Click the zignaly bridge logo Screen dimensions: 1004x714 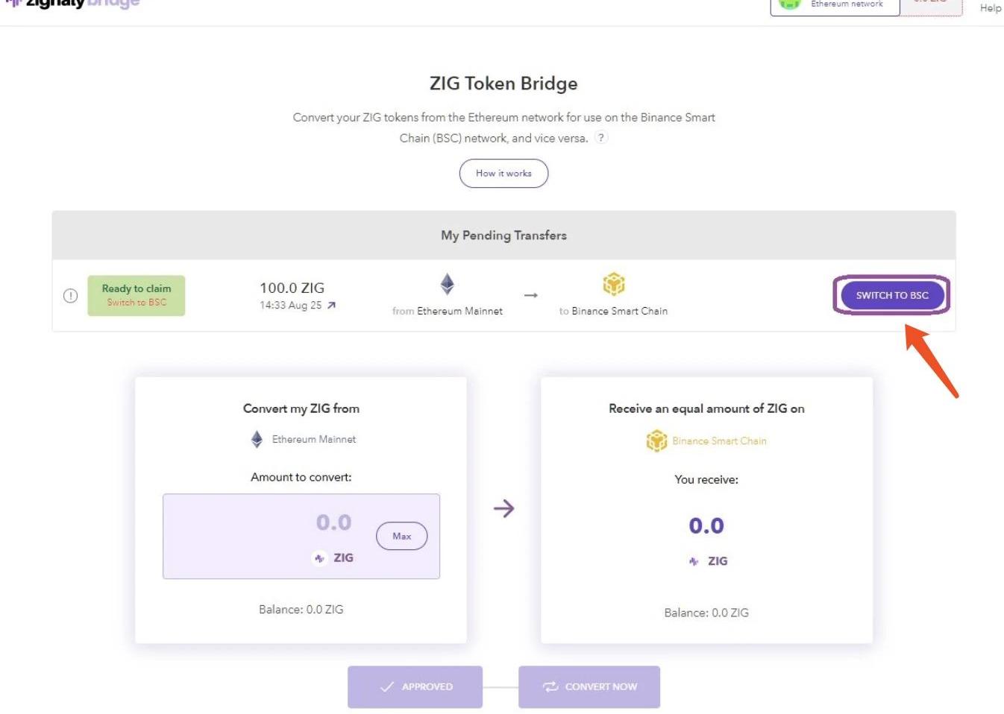click(72, 4)
